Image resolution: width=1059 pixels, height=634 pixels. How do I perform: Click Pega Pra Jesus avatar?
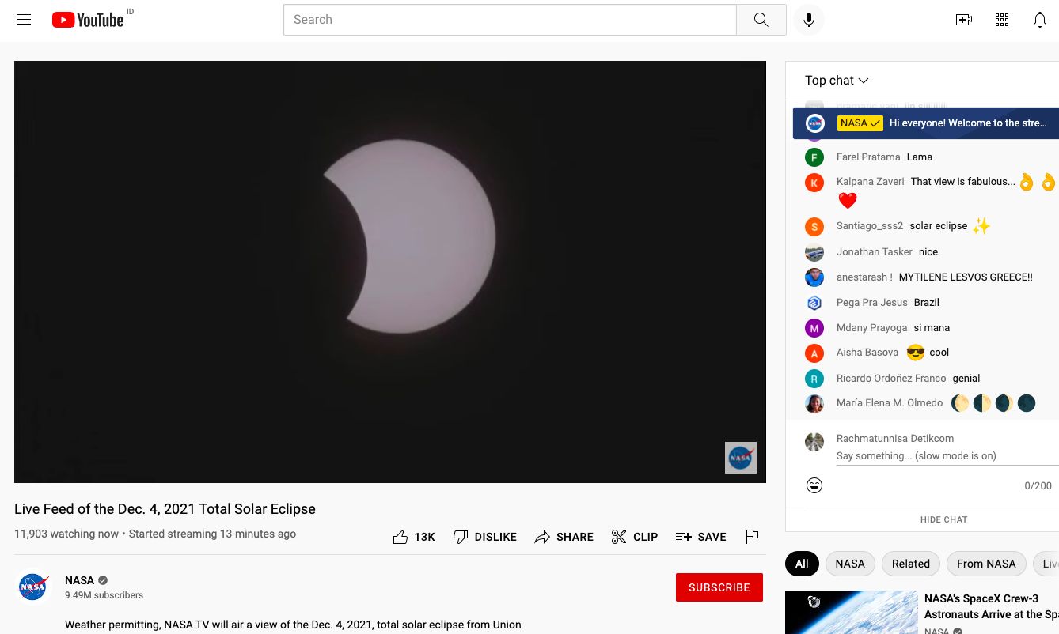point(814,303)
